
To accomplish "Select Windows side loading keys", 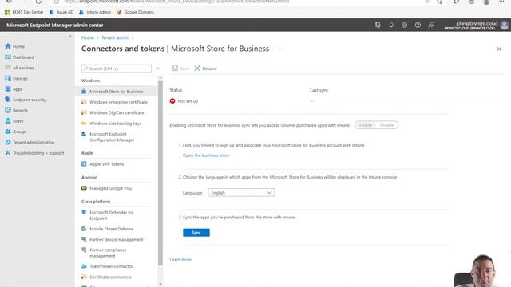I will [x=116, y=124].
